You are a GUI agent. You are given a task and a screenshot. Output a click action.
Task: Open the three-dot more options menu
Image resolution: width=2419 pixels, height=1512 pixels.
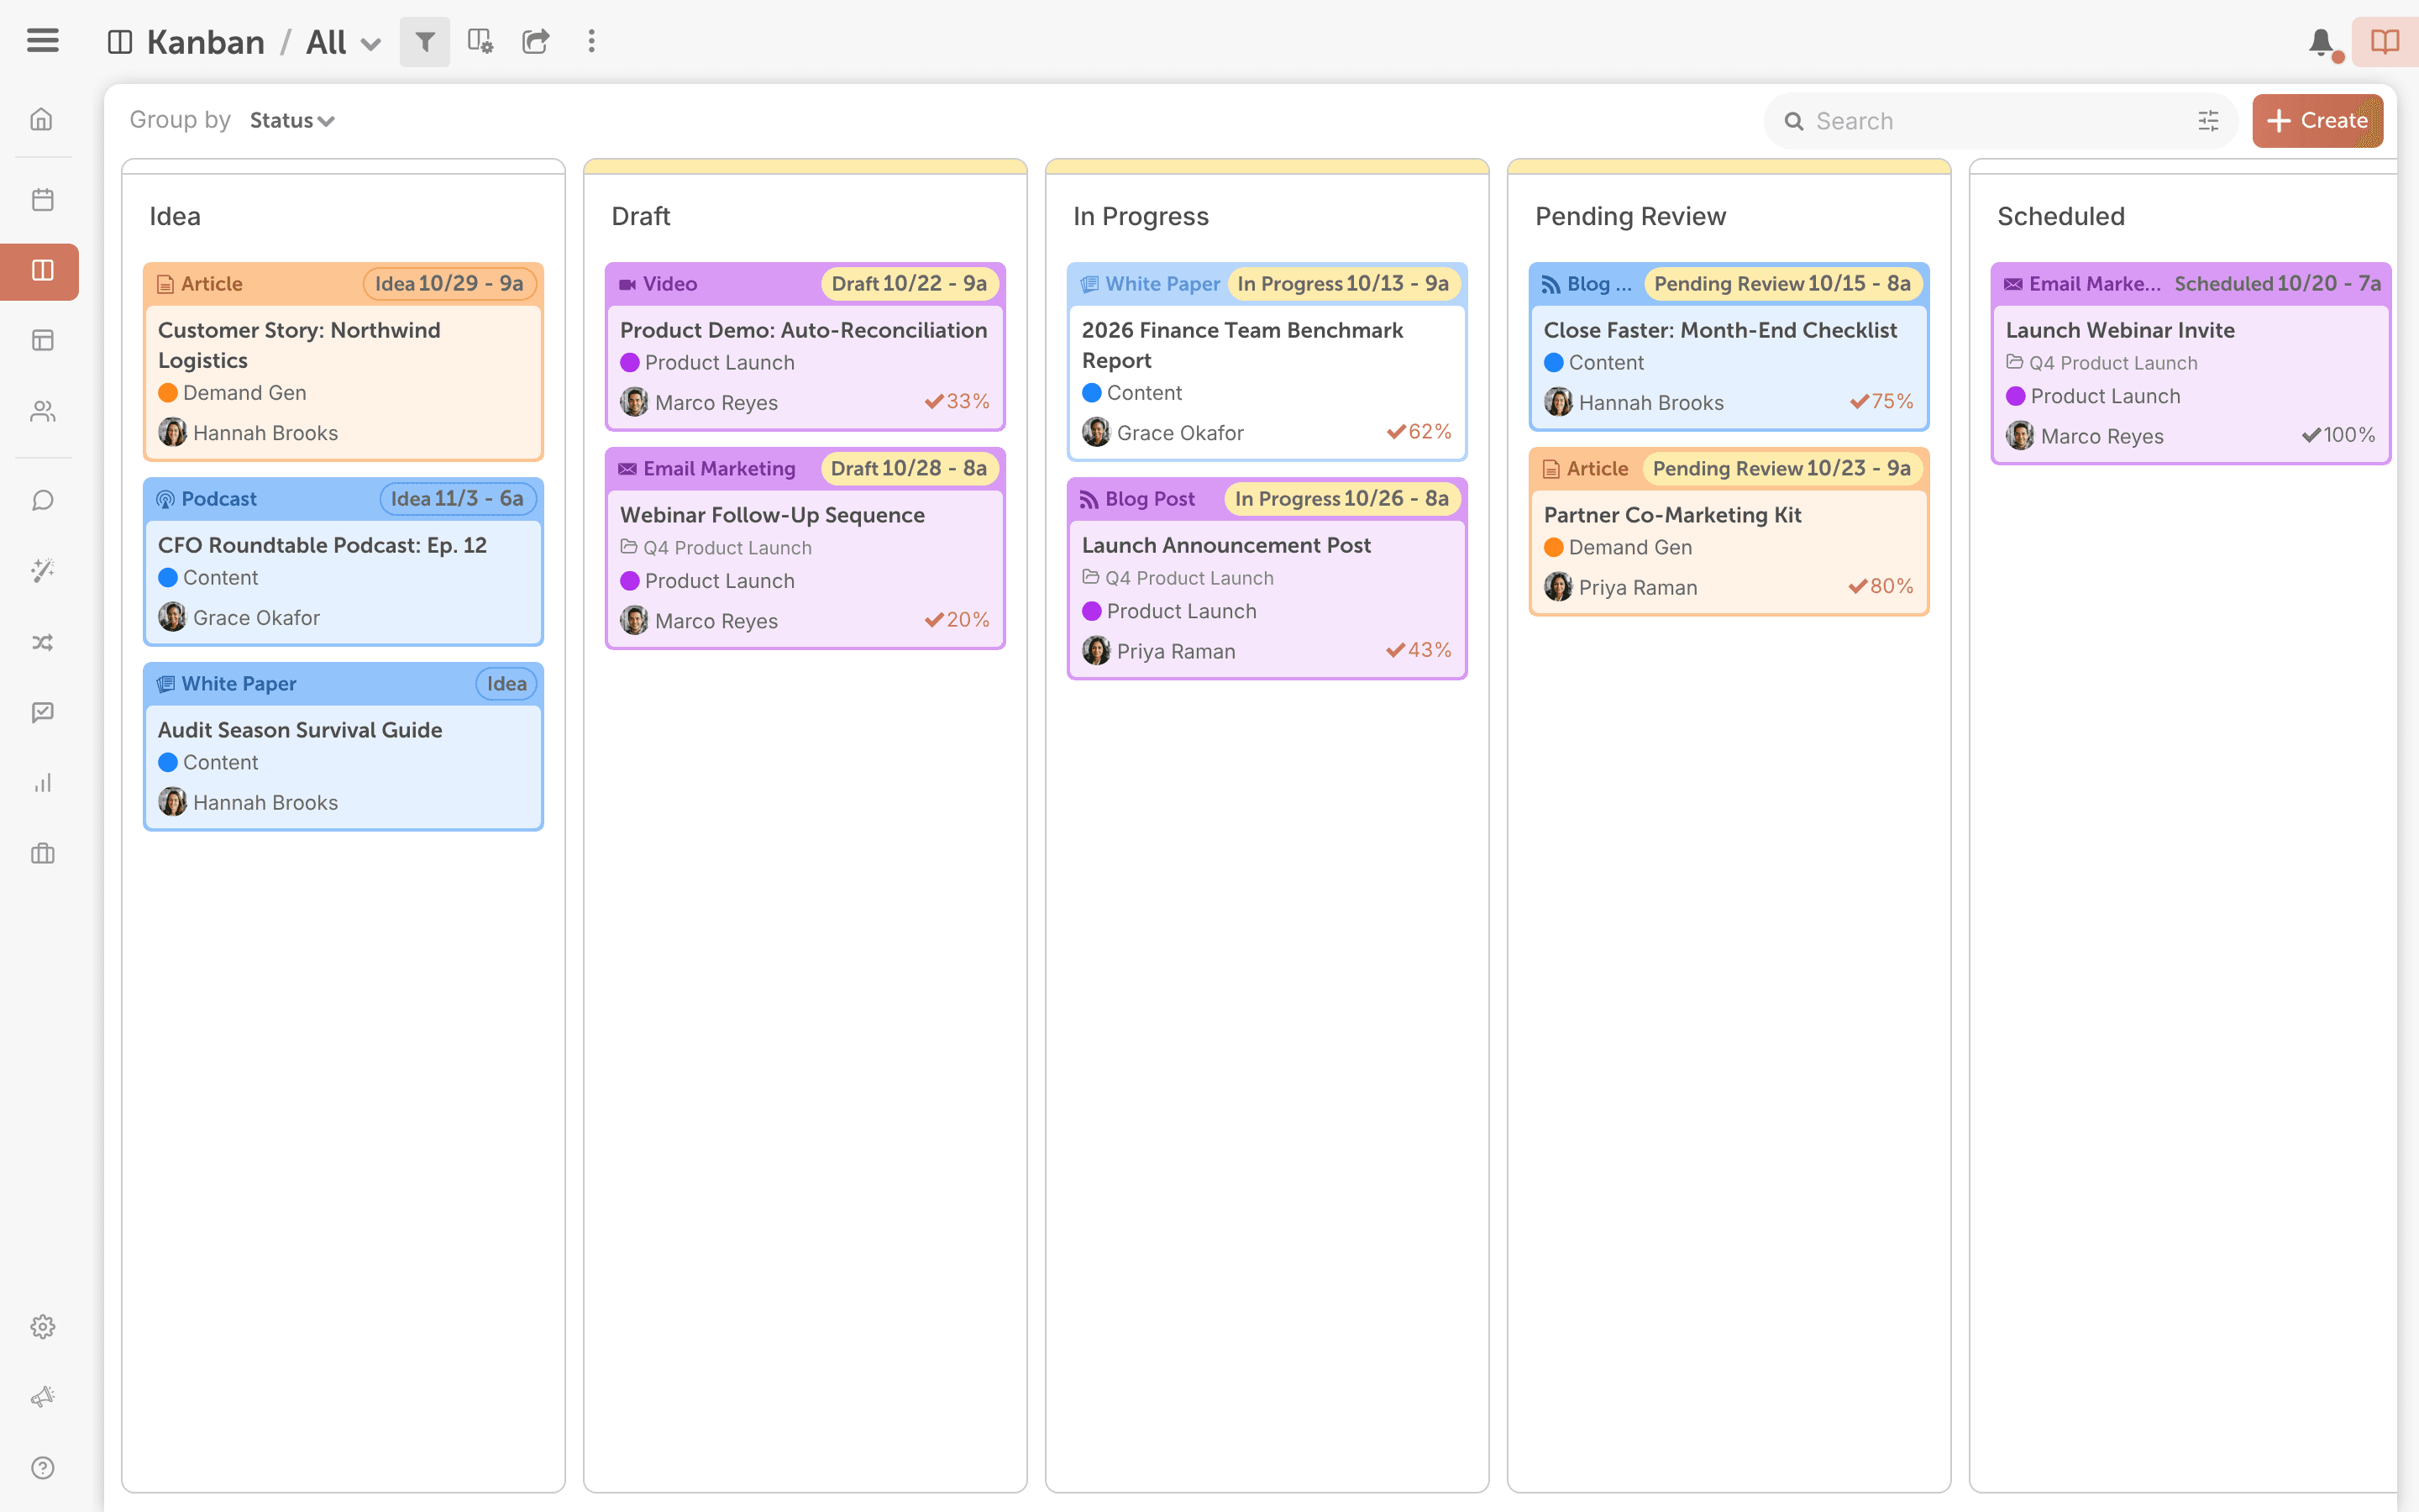pos(592,42)
